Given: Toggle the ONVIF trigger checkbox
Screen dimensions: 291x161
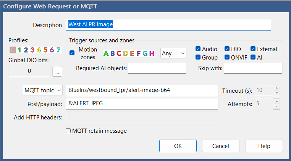Looking at the screenshot, I should click(227, 58).
